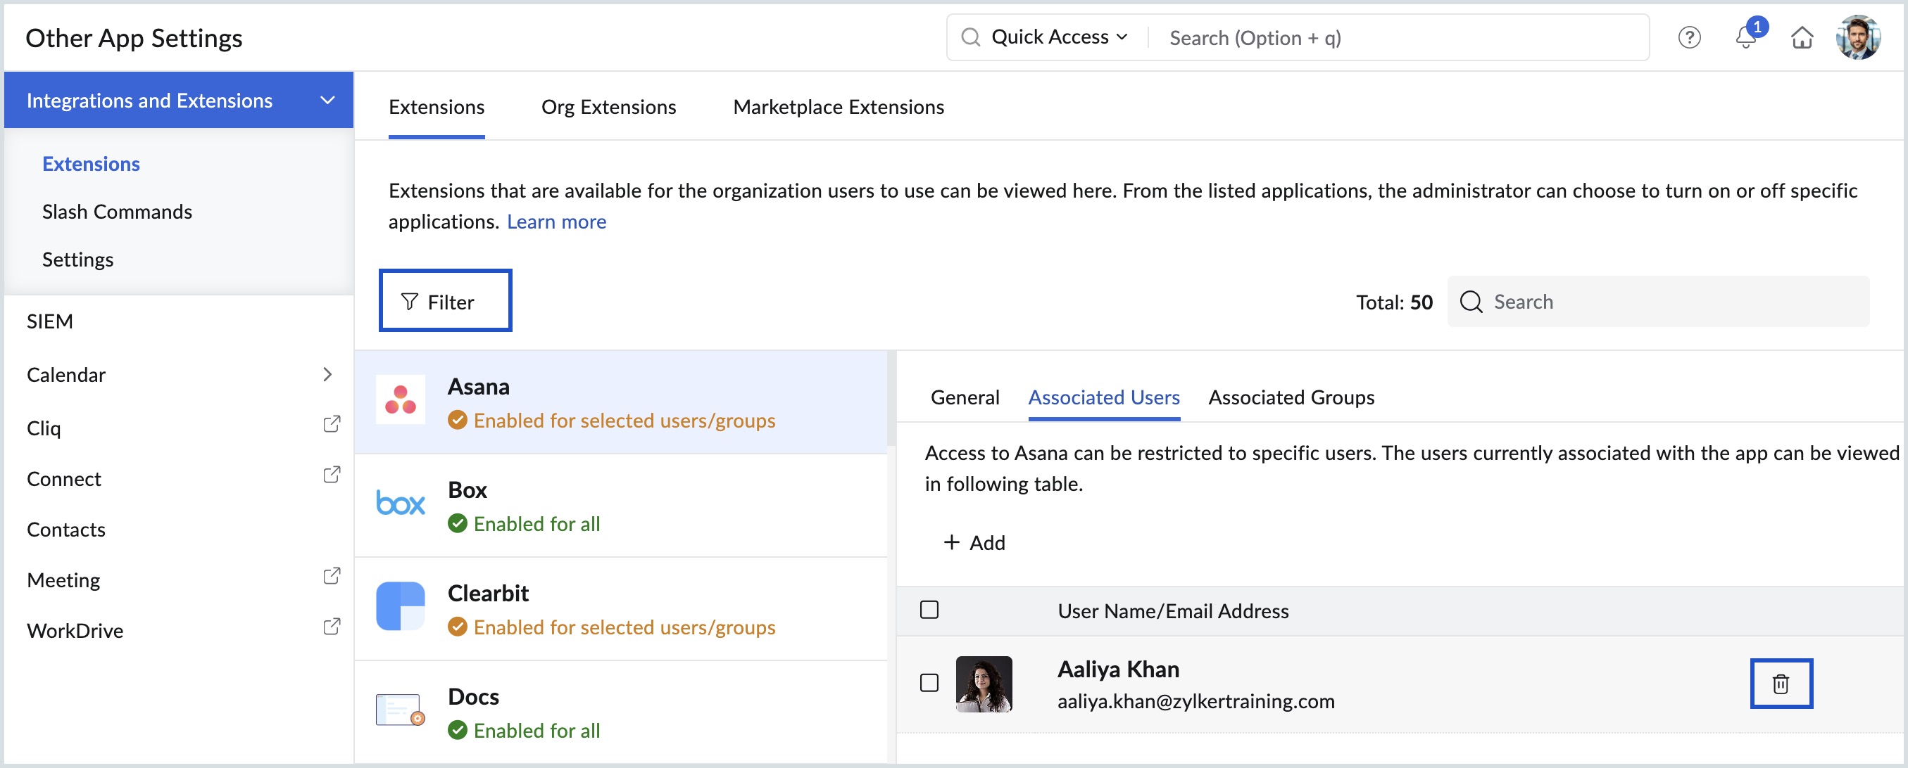Expand the Quick Access dropdown
Viewport: 1908px width, 768px height.
coord(1058,37)
